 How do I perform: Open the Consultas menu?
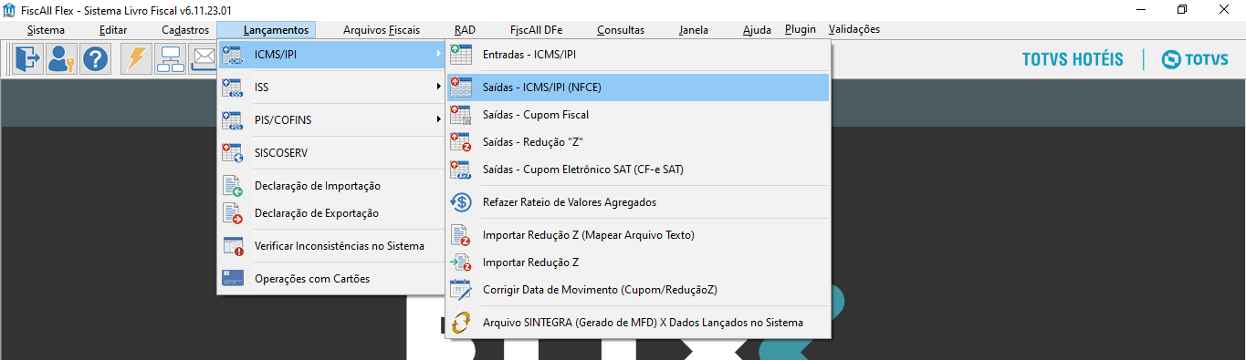click(621, 30)
